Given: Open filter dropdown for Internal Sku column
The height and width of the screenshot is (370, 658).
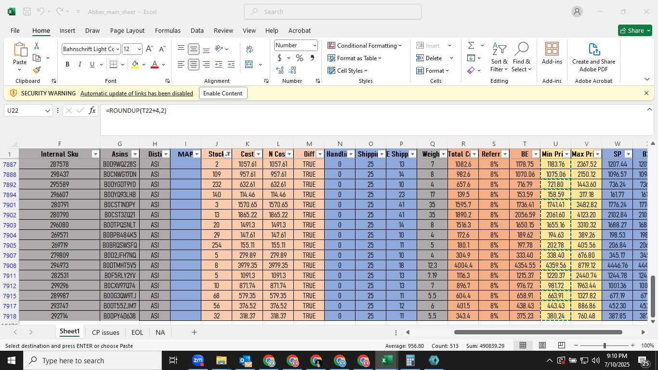Looking at the screenshot, I should 95,154.
